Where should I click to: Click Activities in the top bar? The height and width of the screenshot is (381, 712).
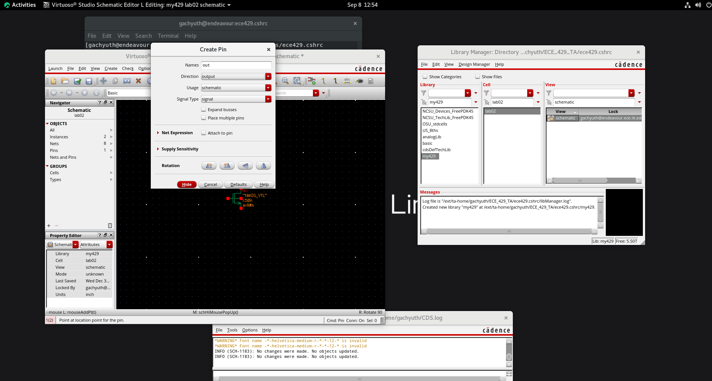20,5
